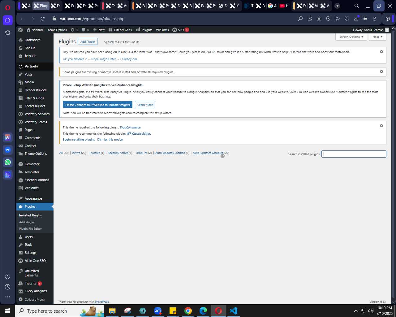Click 'Ok, you deserve it' link
This screenshot has width=396, height=317.
click(75, 59)
